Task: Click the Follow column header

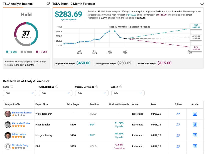Action: point(178,104)
